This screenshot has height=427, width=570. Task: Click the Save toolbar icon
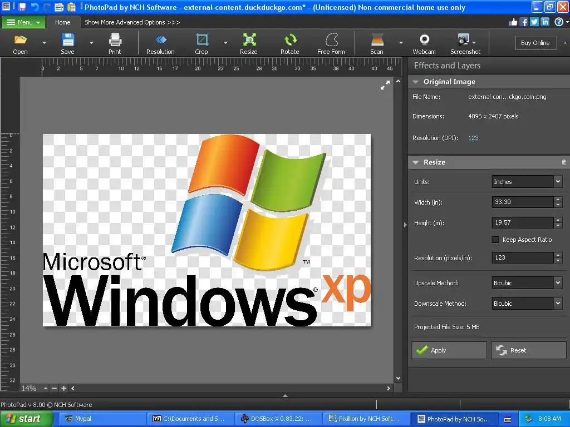pyautogui.click(x=67, y=43)
